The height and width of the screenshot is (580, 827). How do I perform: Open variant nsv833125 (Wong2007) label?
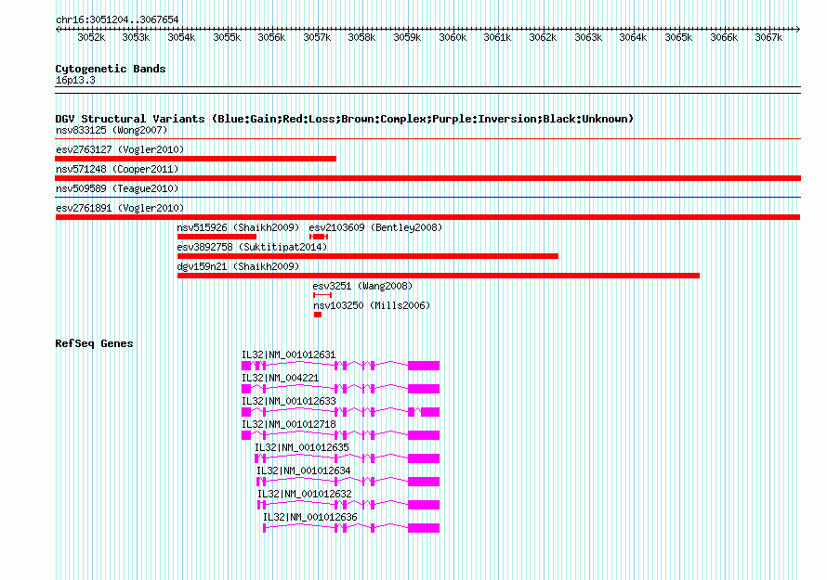(112, 130)
